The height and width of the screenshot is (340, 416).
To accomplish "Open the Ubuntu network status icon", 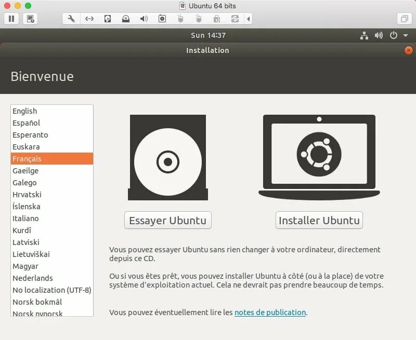I will pos(364,35).
